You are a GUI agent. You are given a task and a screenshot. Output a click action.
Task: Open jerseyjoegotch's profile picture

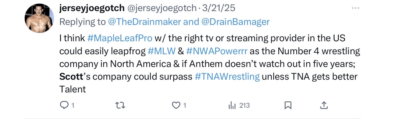(x=39, y=19)
